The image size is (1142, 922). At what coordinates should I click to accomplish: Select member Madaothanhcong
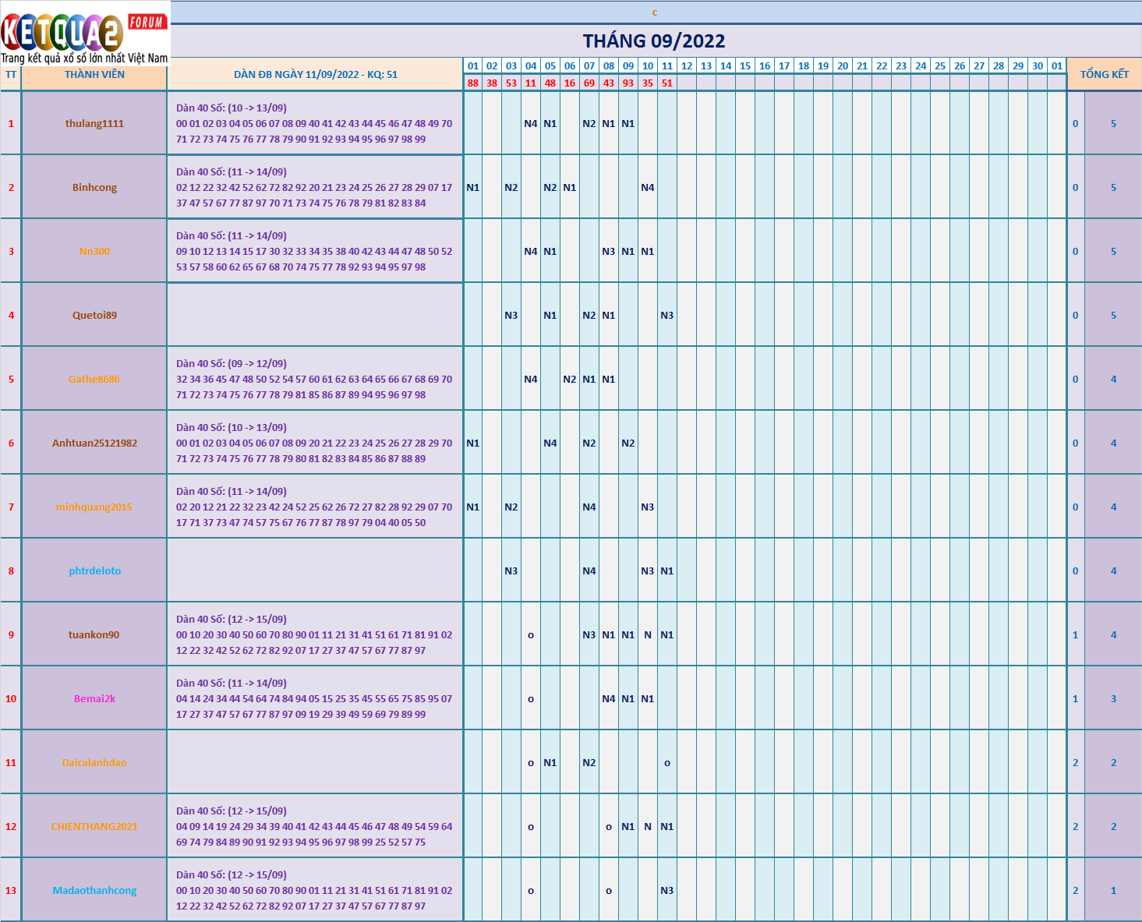[94, 890]
